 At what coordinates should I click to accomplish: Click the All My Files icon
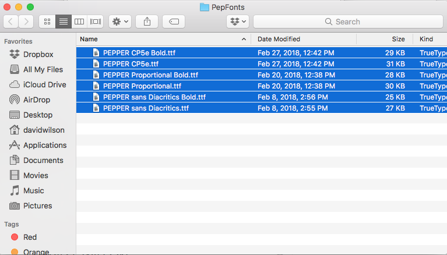tap(15, 69)
